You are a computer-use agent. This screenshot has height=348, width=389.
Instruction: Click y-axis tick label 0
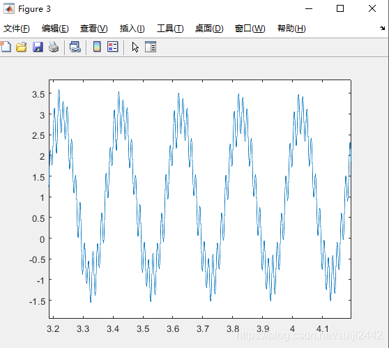pos(42,239)
